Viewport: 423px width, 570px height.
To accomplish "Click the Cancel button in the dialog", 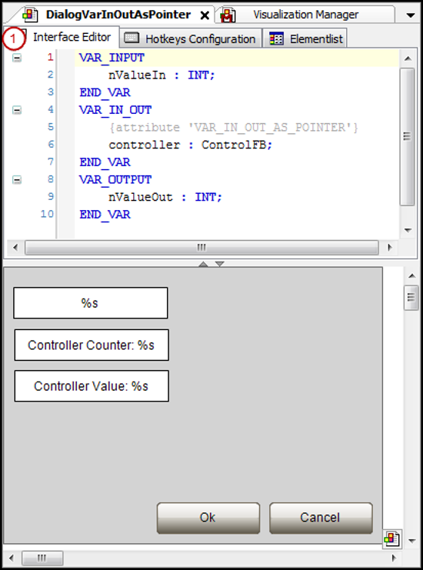I will click(x=321, y=518).
